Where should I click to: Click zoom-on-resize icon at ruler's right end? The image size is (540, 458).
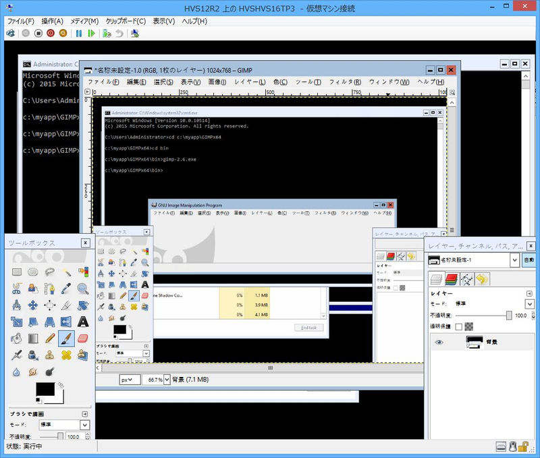[452, 93]
